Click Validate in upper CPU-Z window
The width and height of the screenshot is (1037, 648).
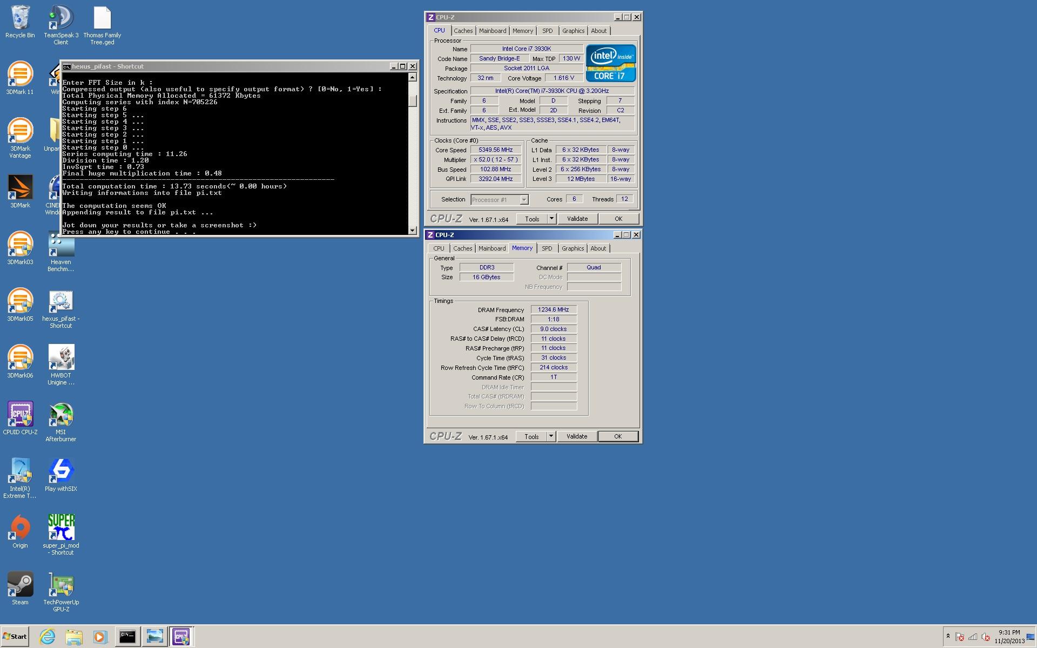(577, 219)
